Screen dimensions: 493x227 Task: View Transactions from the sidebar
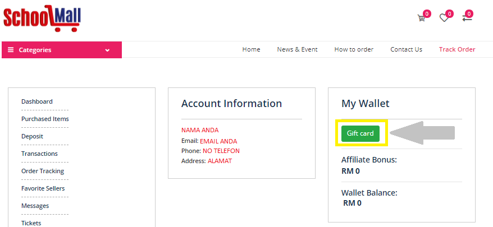tap(39, 154)
